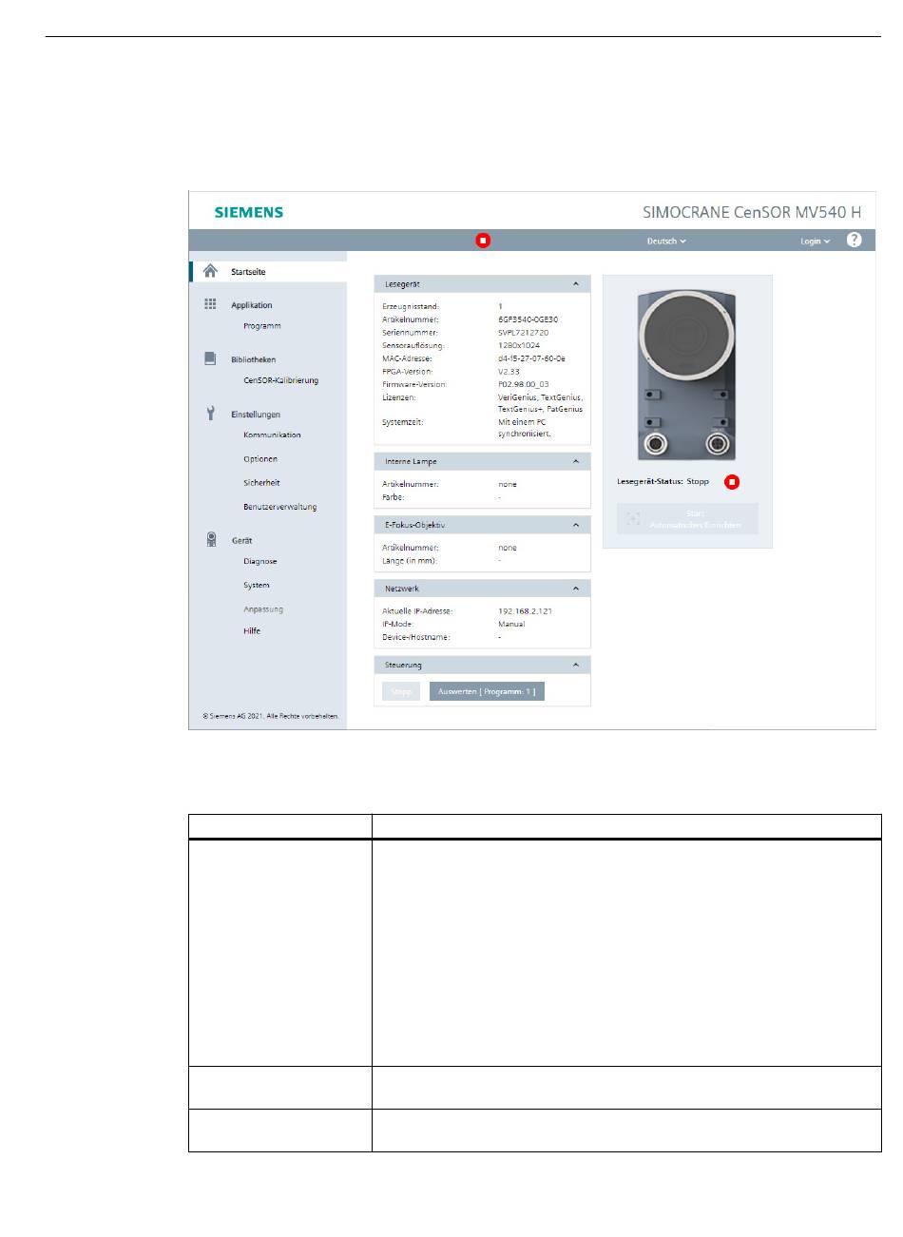Select the greyed Anpassung entry

(263, 609)
